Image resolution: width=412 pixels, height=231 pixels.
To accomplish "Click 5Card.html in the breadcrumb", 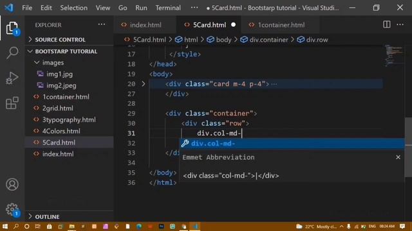I will pyautogui.click(x=149, y=40).
